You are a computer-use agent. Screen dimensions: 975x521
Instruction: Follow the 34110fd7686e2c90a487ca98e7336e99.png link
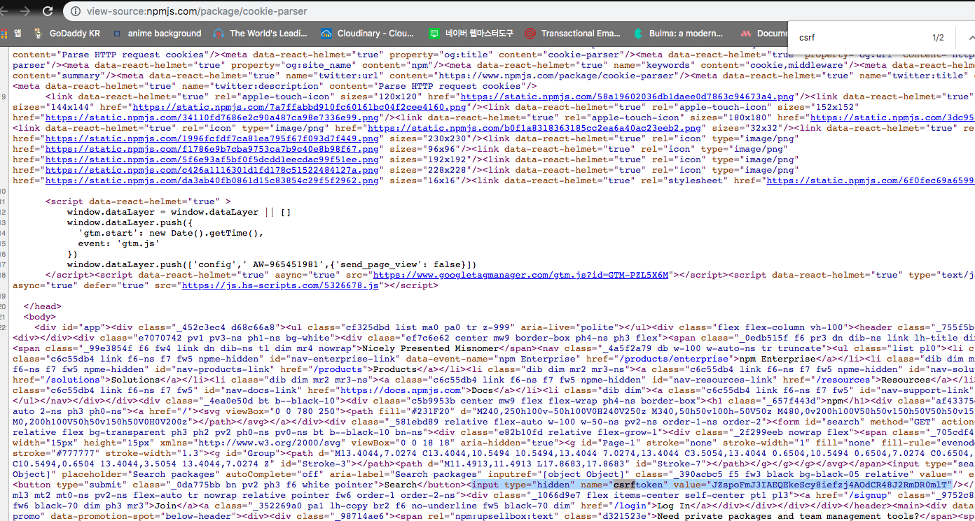[213, 117]
